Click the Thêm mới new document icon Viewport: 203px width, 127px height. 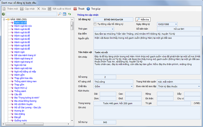[x=4, y=9]
